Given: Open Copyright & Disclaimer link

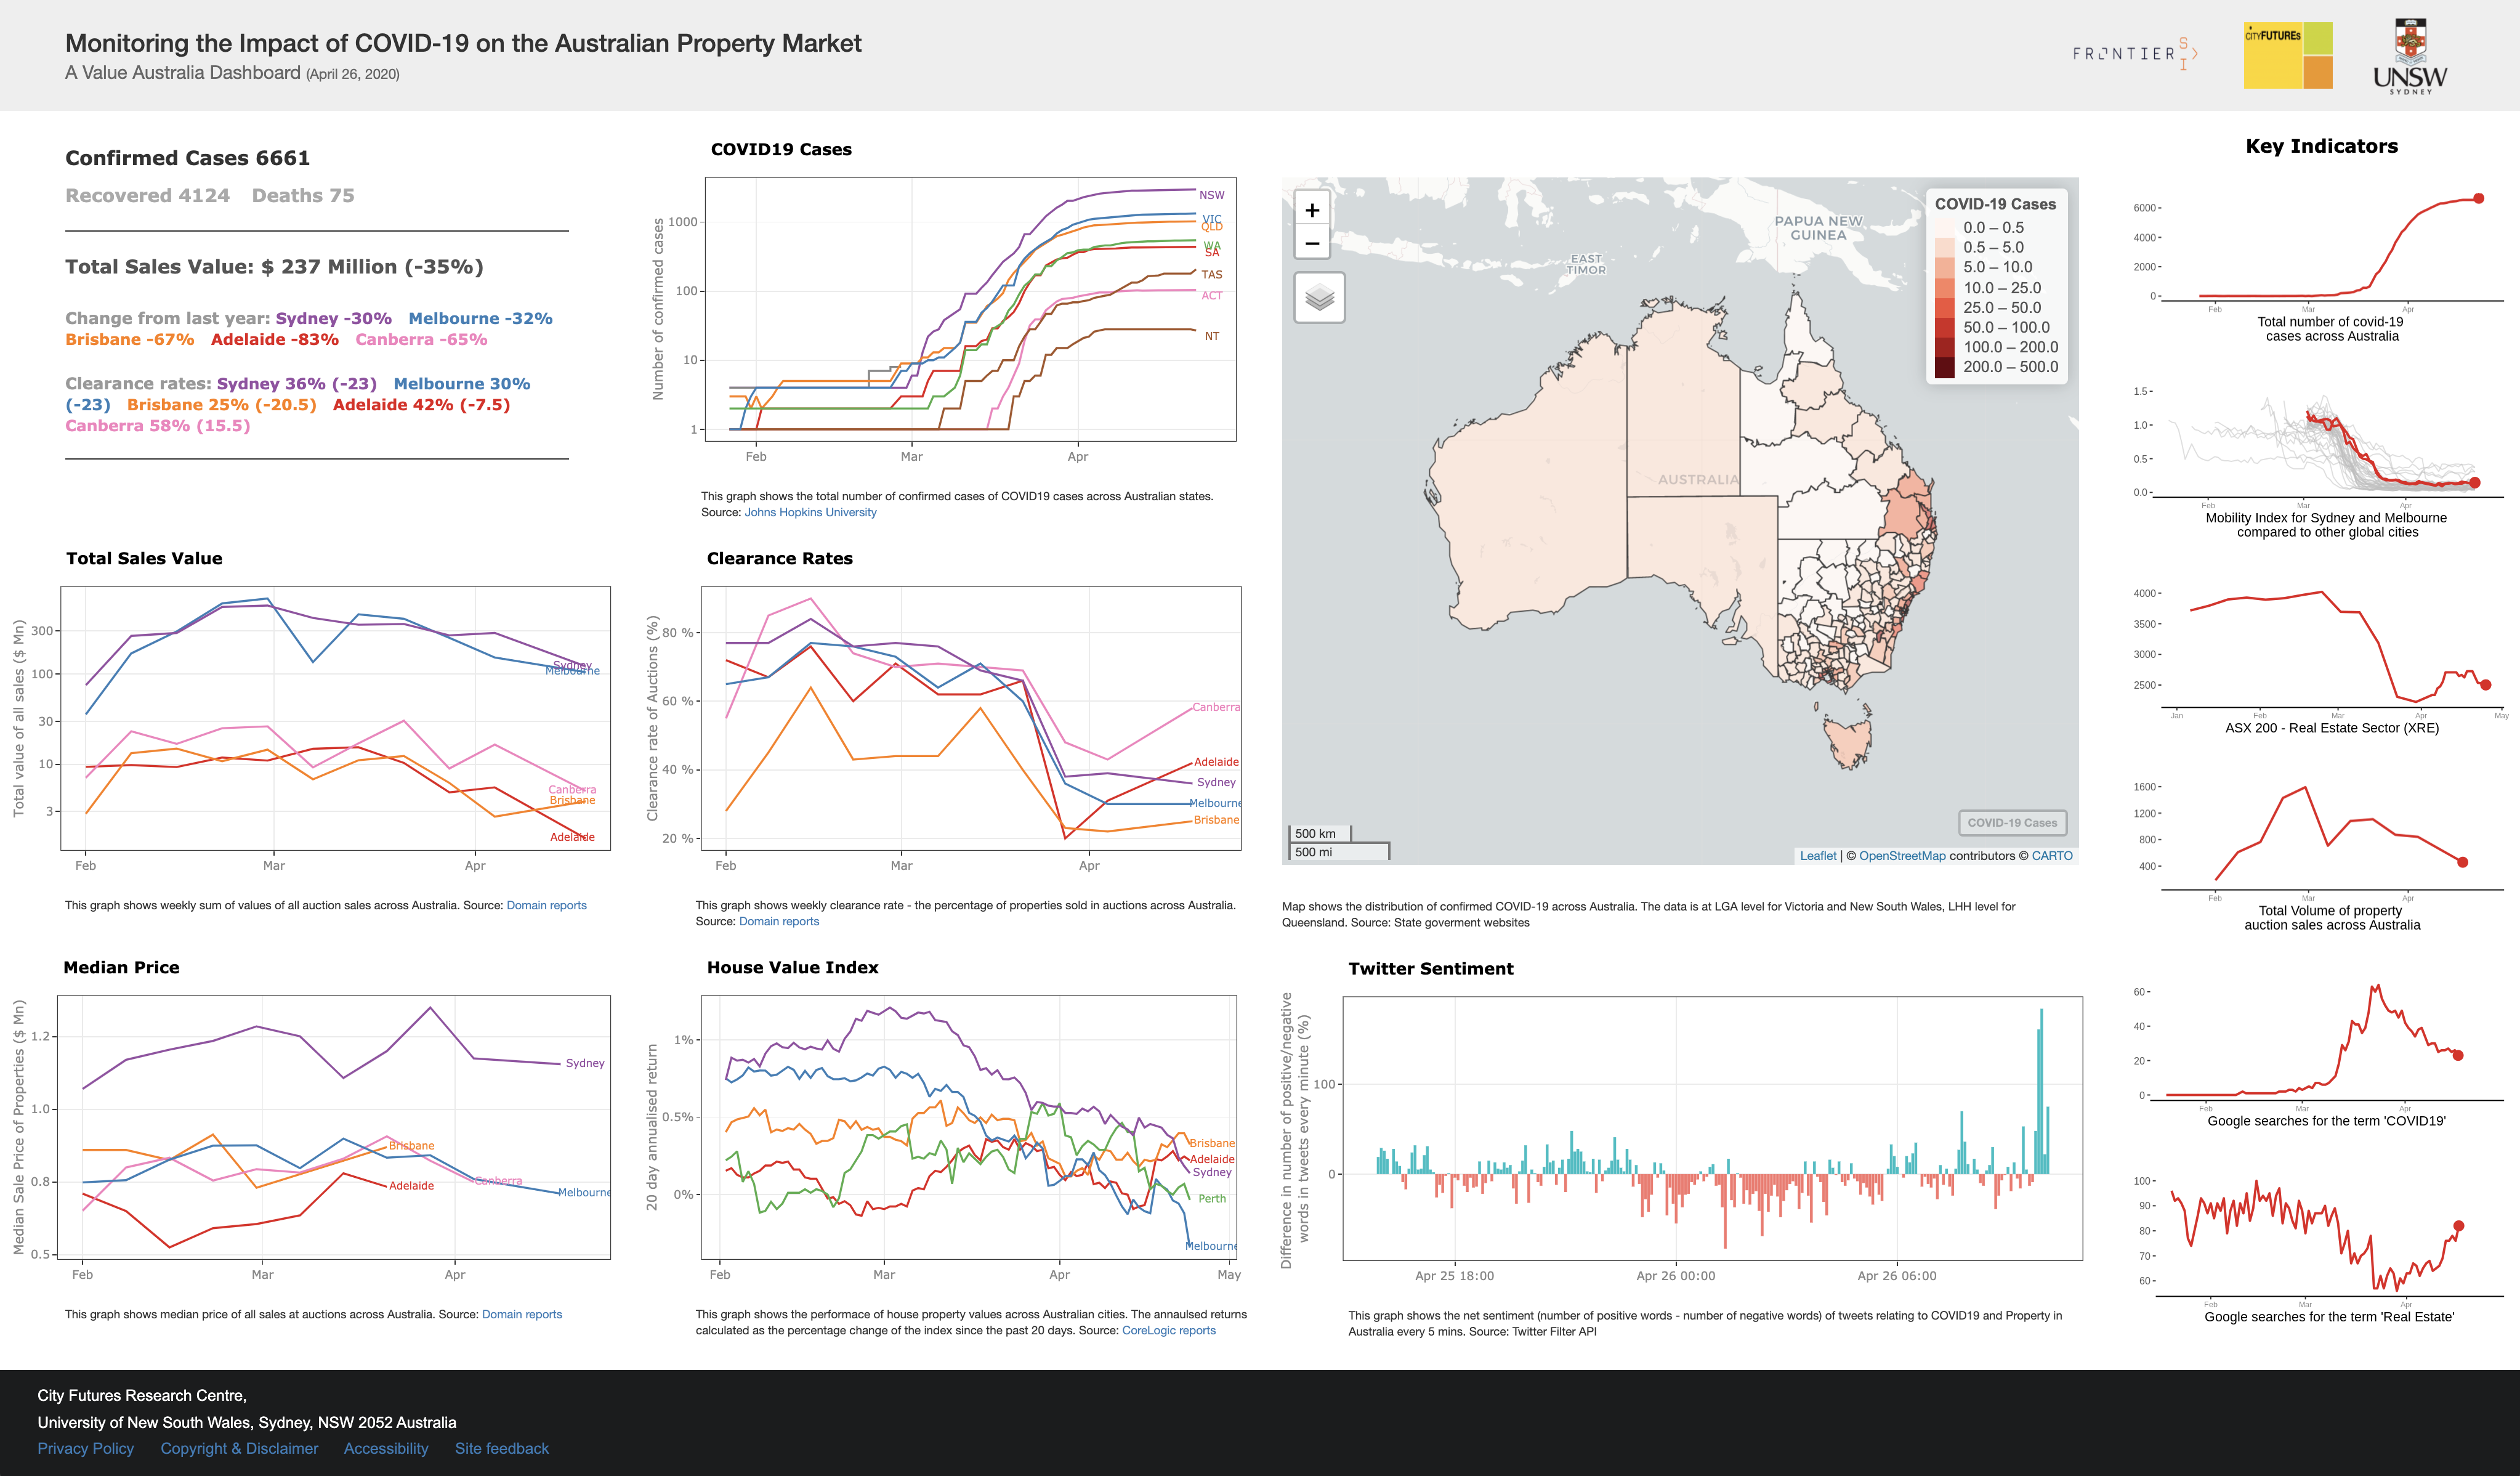Looking at the screenshot, I should tap(239, 1448).
